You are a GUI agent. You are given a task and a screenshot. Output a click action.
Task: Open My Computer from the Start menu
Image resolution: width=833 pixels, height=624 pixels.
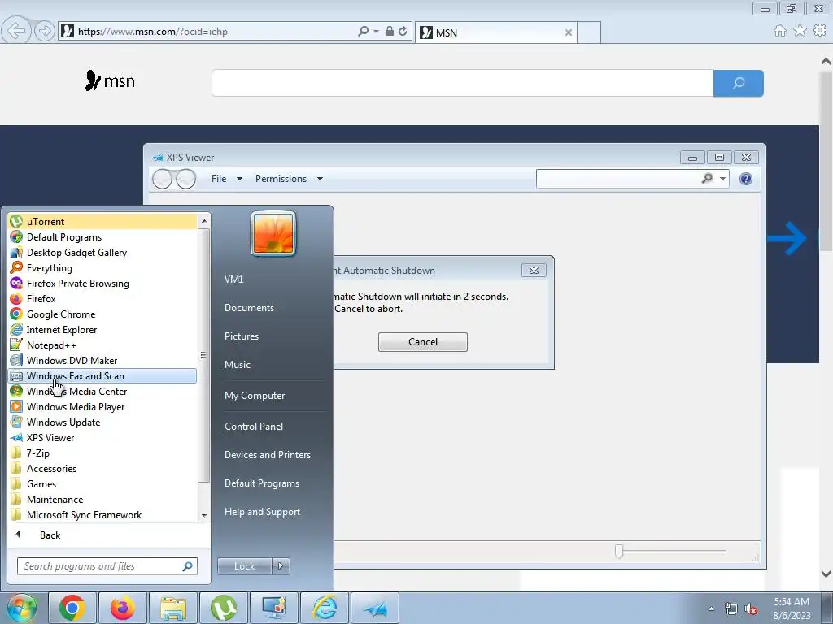[x=255, y=396]
